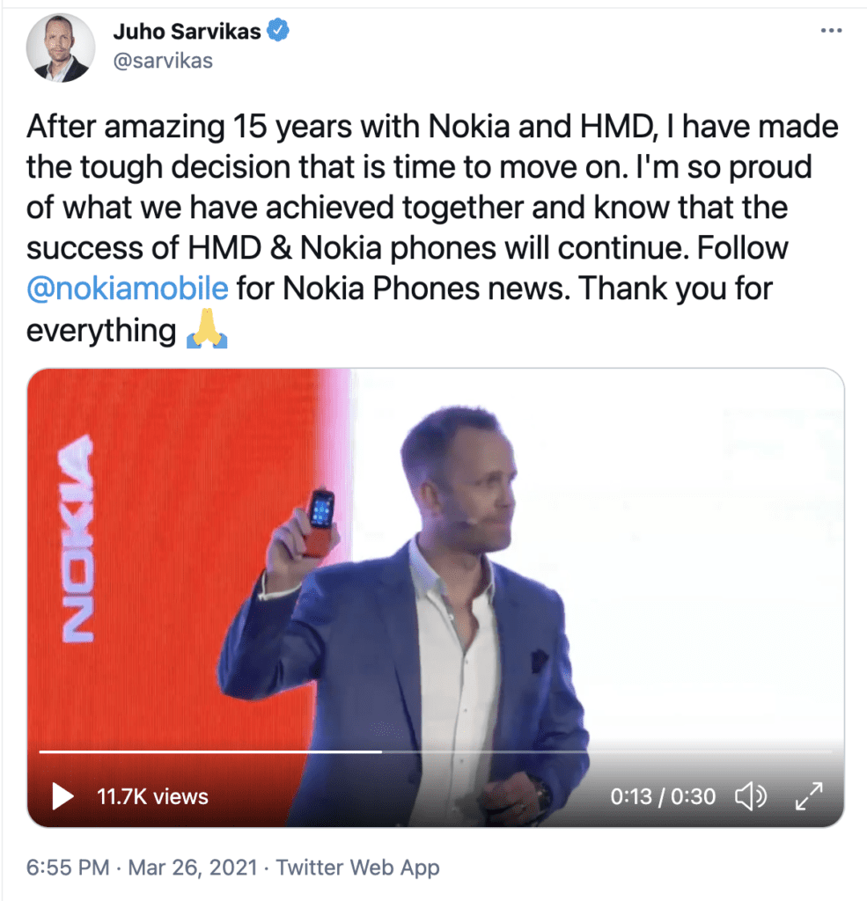This screenshot has height=901, width=867.
Task: Open the tweet options ellipsis menu
Action: point(831,28)
